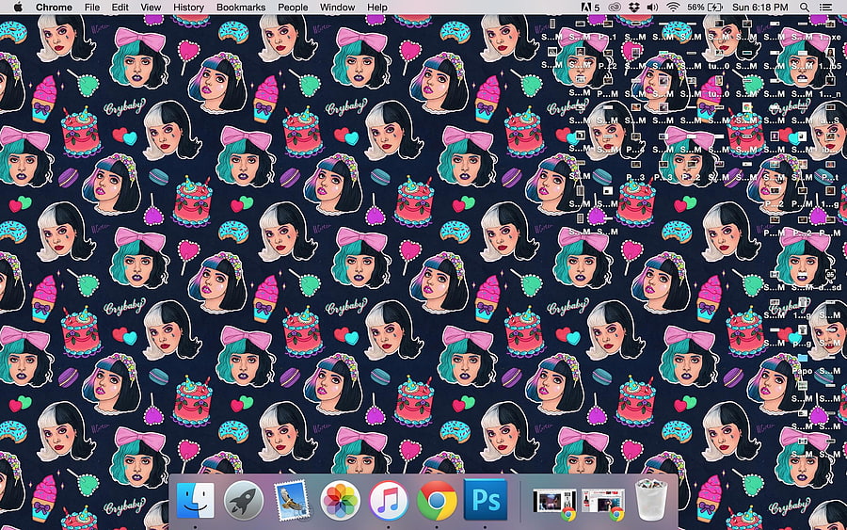Restore the left minimized Chrome window thumbnail
The width and height of the screenshot is (847, 530).
[553, 504]
